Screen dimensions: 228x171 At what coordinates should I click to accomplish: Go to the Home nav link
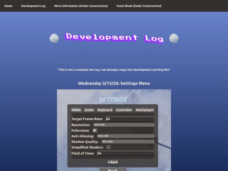[x=8, y=6]
